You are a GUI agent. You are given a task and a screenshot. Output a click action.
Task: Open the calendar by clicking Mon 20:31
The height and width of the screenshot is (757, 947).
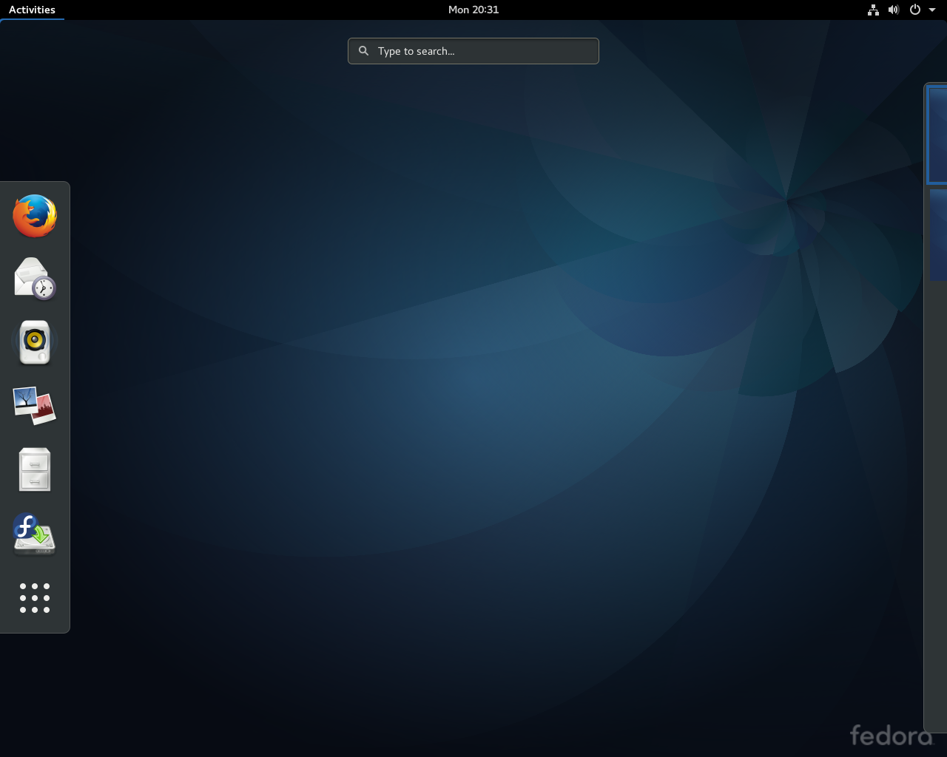click(x=473, y=10)
